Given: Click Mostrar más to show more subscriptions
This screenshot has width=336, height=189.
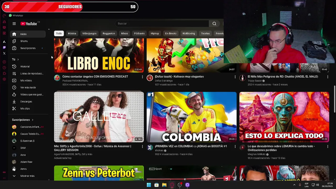Looking at the screenshot, I should pos(28,176).
